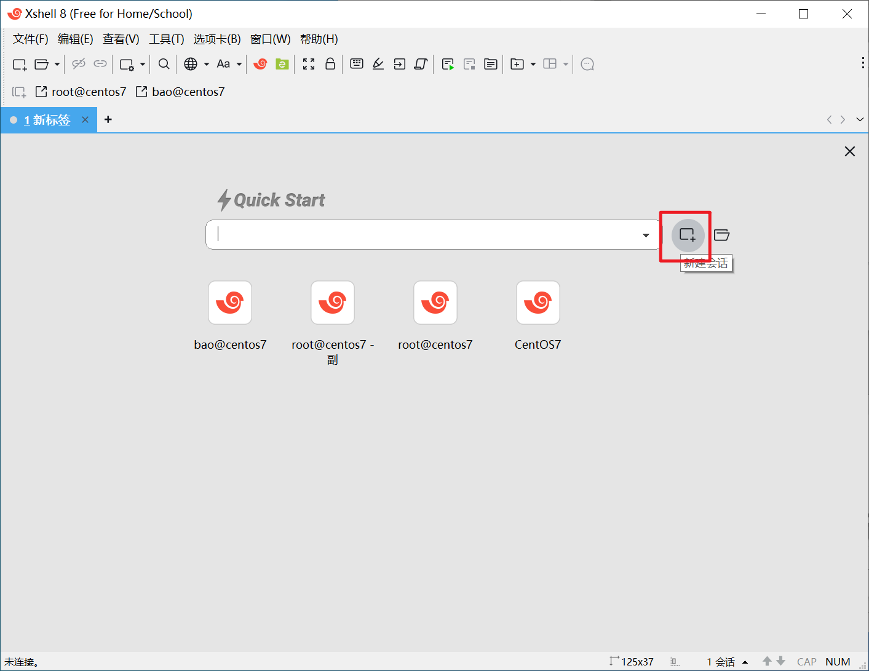Launch Xftp green folder toolbar icon
The image size is (869, 671).
(x=282, y=64)
